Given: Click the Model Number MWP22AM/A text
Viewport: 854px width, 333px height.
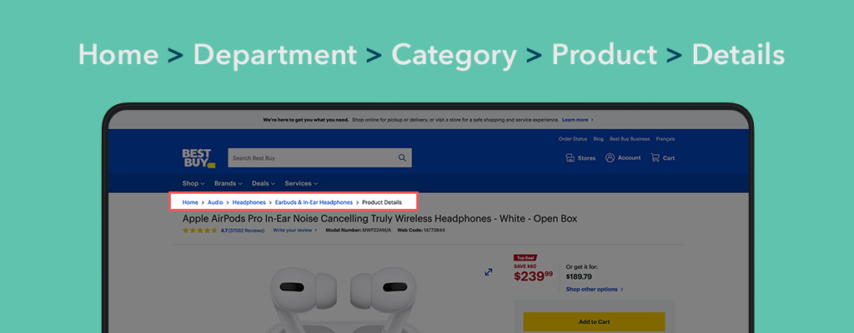Looking at the screenshot, I should pos(359,231).
